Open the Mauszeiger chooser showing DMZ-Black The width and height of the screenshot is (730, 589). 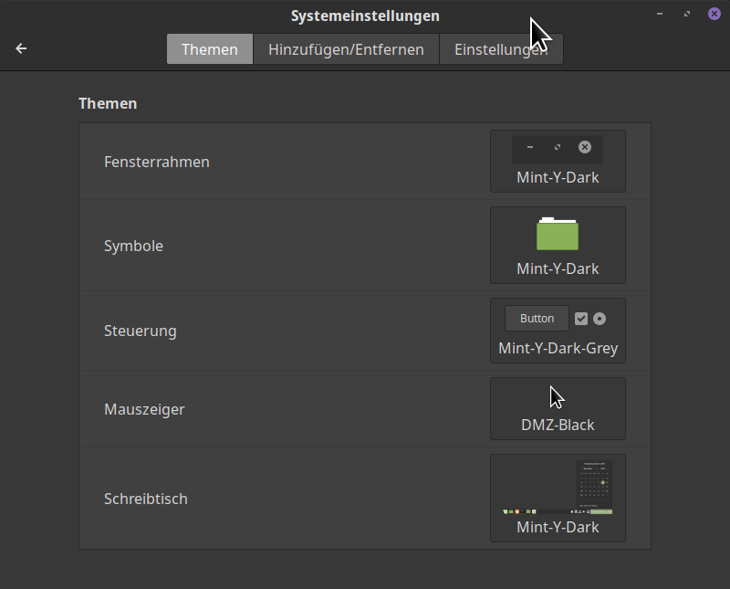pos(558,409)
